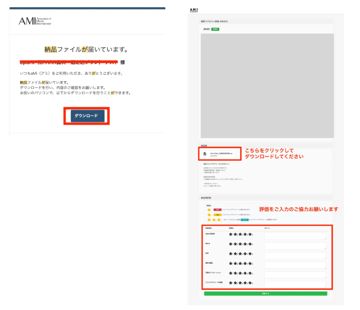The image size is (360, 310).
Task: Click the comment box for 写真のバリエーション
Action: point(295,275)
